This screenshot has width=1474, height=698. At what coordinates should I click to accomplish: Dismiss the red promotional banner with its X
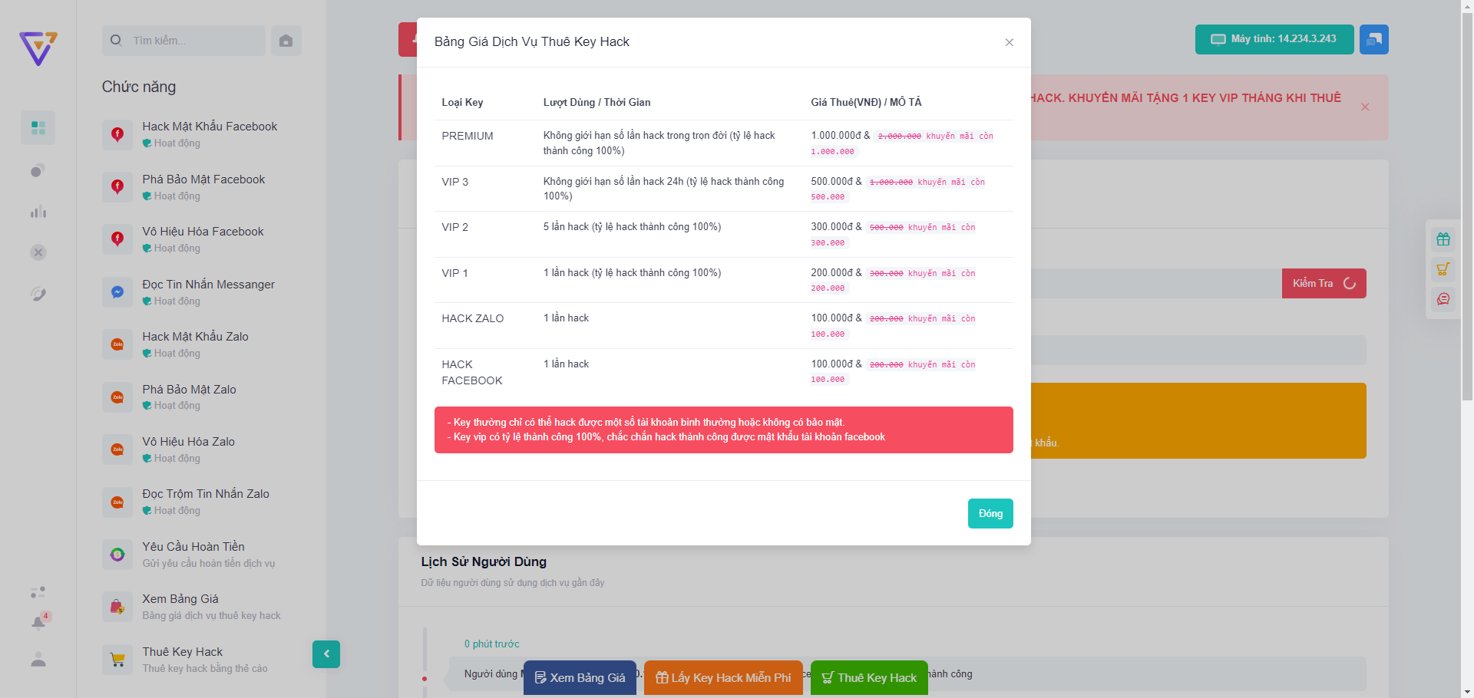click(1365, 107)
